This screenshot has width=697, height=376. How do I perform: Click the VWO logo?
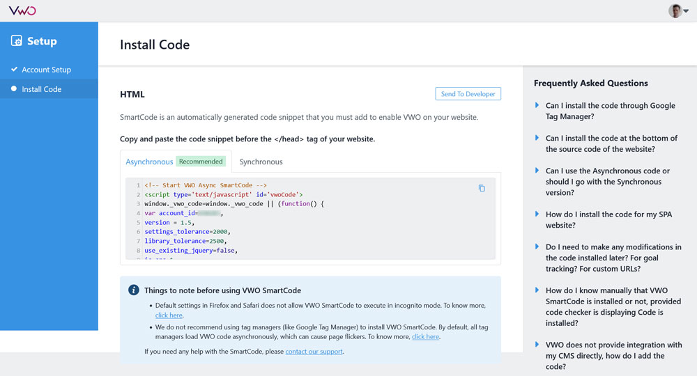point(22,10)
